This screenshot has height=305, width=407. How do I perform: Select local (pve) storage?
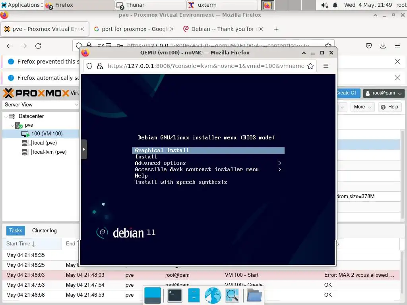45,143
